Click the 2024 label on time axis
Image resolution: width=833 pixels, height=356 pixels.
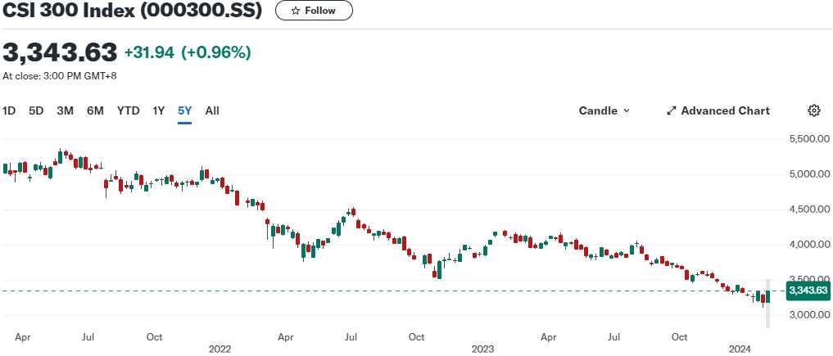(741, 349)
